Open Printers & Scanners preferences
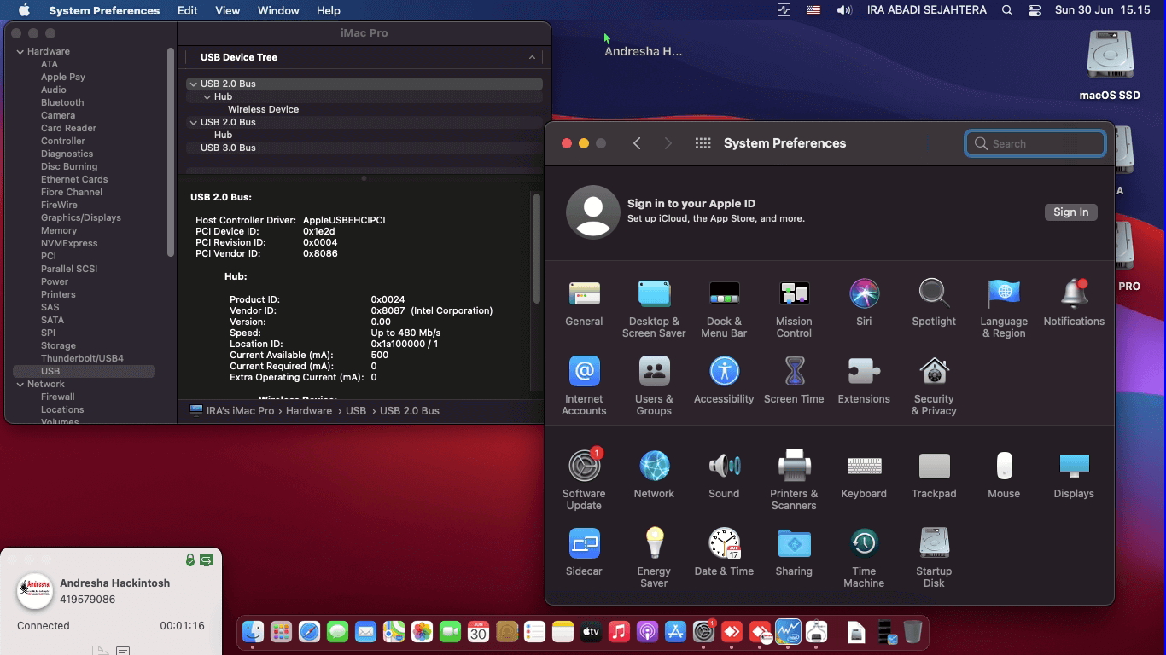The height and width of the screenshot is (655, 1166). [x=794, y=481]
